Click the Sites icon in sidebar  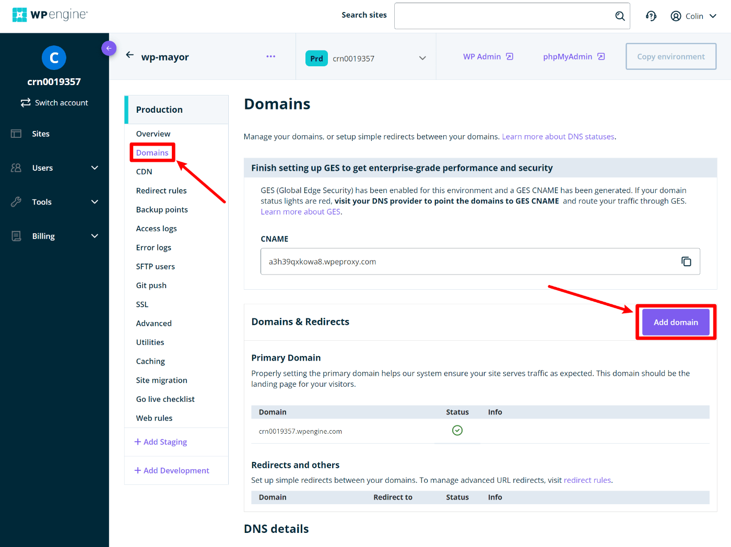point(16,134)
